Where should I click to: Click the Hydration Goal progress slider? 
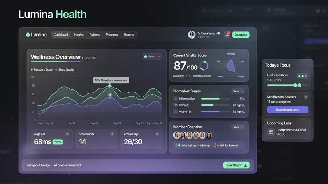click(x=288, y=85)
